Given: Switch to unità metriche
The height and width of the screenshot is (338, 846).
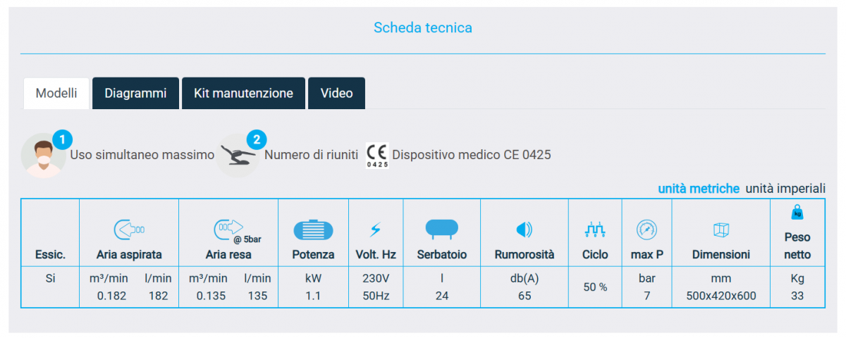Looking at the screenshot, I should pos(699,188).
